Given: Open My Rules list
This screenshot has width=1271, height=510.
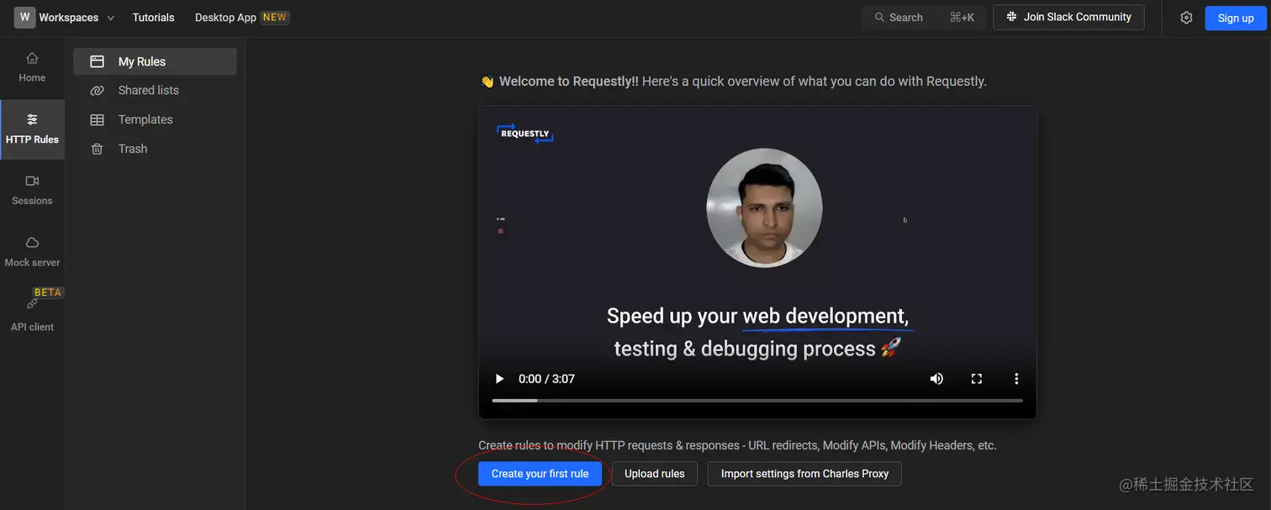Looking at the screenshot, I should [155, 61].
